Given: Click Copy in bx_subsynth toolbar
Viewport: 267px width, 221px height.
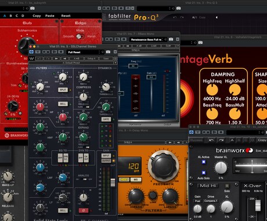Looking at the screenshot, I should 37,16.
